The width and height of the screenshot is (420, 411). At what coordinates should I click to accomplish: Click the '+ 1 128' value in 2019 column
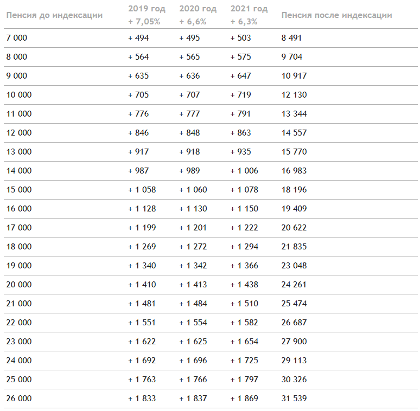pyautogui.click(x=142, y=209)
